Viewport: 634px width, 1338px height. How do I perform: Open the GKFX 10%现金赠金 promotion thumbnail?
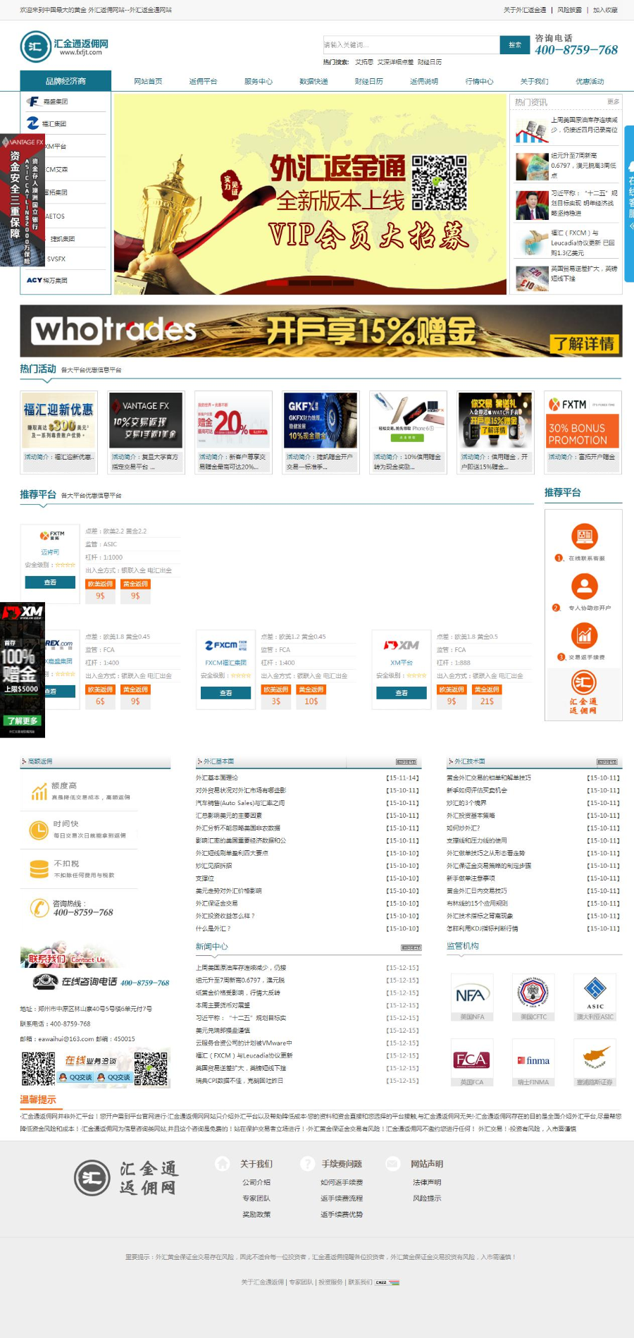[x=321, y=420]
